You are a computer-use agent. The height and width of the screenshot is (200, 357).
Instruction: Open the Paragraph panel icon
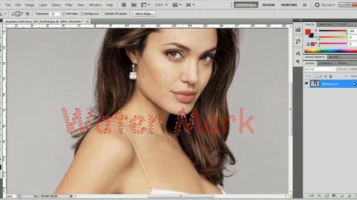pyautogui.click(x=298, y=62)
